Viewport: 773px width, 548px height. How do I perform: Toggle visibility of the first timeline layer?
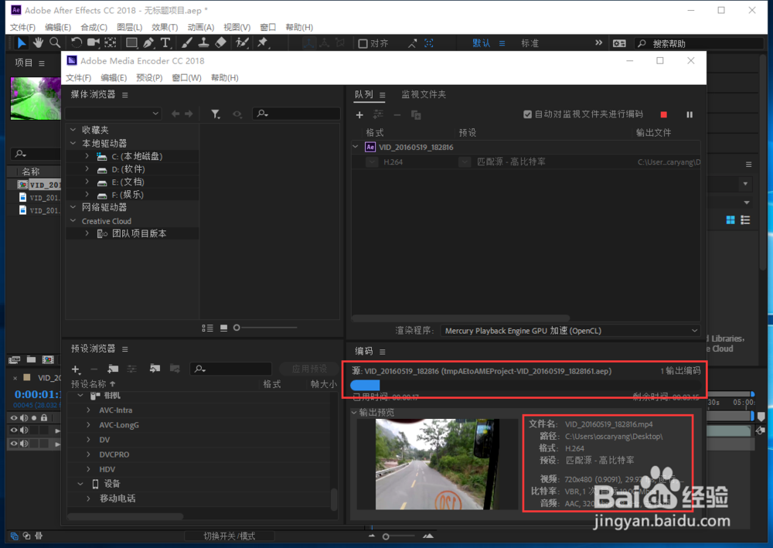(14, 430)
